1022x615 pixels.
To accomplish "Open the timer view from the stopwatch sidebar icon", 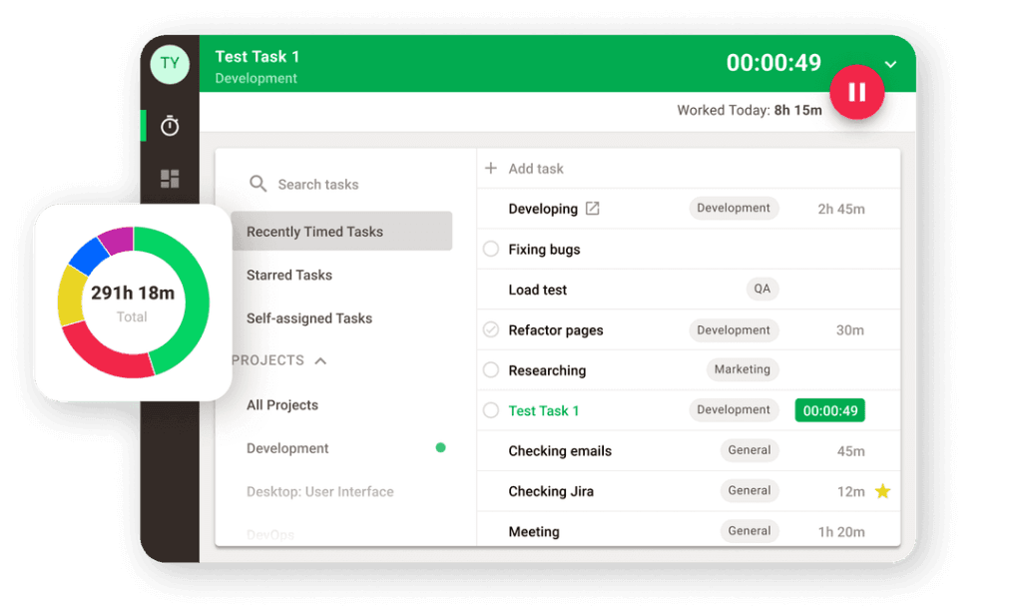I will (x=170, y=126).
